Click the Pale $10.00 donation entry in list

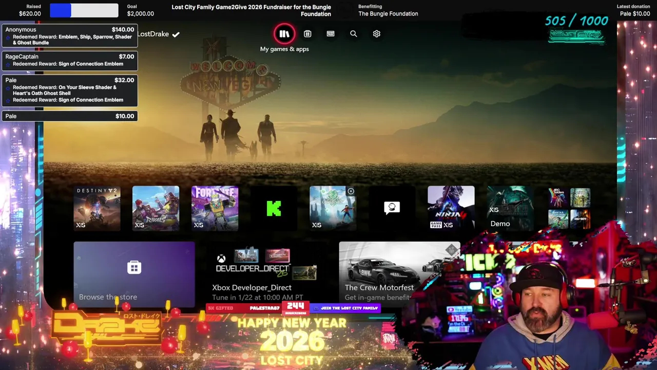(x=70, y=116)
